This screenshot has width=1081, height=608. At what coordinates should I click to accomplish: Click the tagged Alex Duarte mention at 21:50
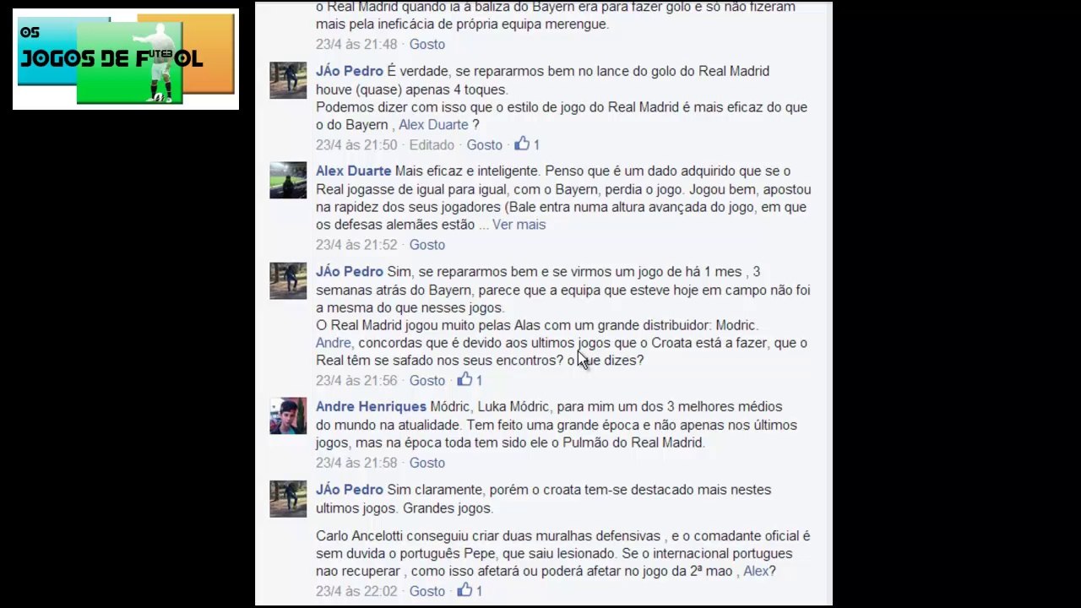pyautogui.click(x=433, y=125)
